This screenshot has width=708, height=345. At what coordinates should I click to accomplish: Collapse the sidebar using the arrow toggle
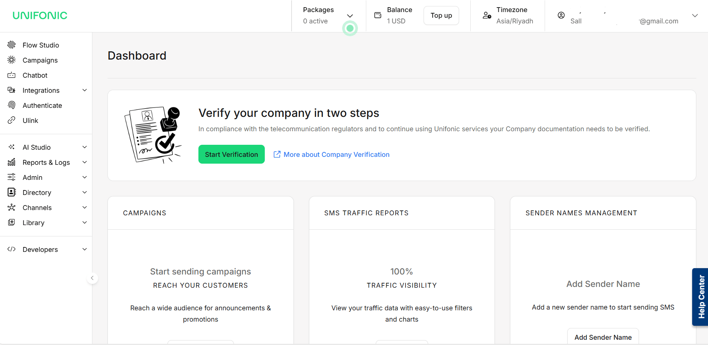click(92, 278)
